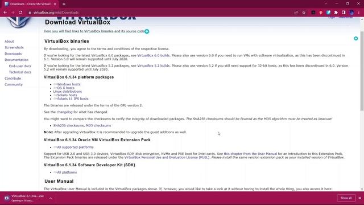Click the teal plus icon near the scrollbar

pos(356,38)
